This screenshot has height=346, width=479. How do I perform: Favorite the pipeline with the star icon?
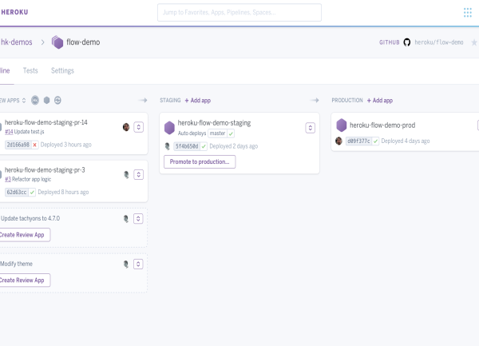pyautogui.click(x=473, y=42)
